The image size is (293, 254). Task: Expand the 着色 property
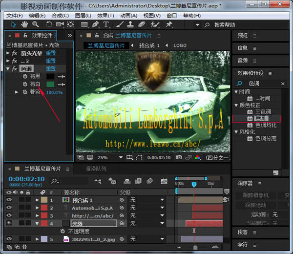(17, 92)
